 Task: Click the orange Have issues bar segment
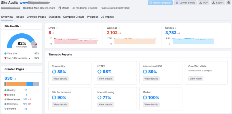point(16,84)
